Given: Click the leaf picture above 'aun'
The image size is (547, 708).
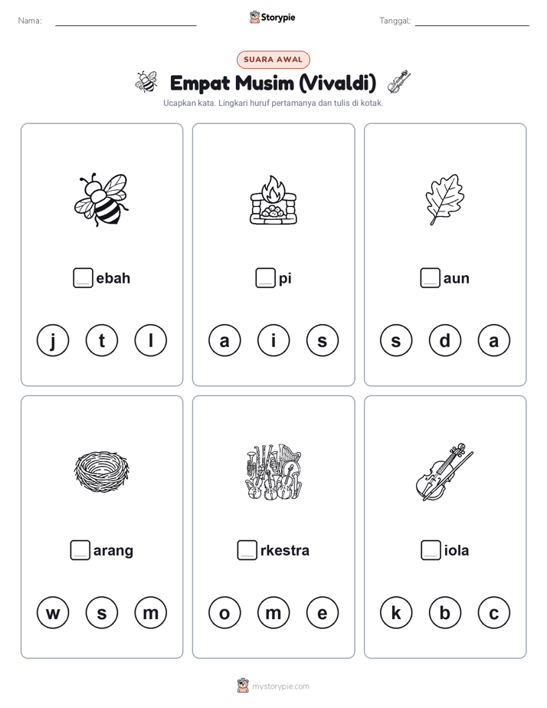Looking at the screenshot, I should click(x=444, y=199).
